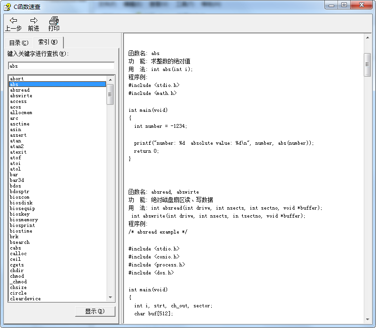Select 'bsearch' index entry
The image size is (376, 328).
(20, 242)
